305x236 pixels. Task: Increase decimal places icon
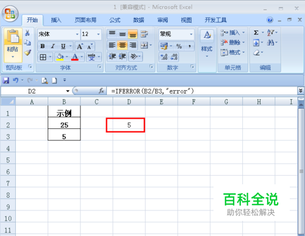pos(164,57)
